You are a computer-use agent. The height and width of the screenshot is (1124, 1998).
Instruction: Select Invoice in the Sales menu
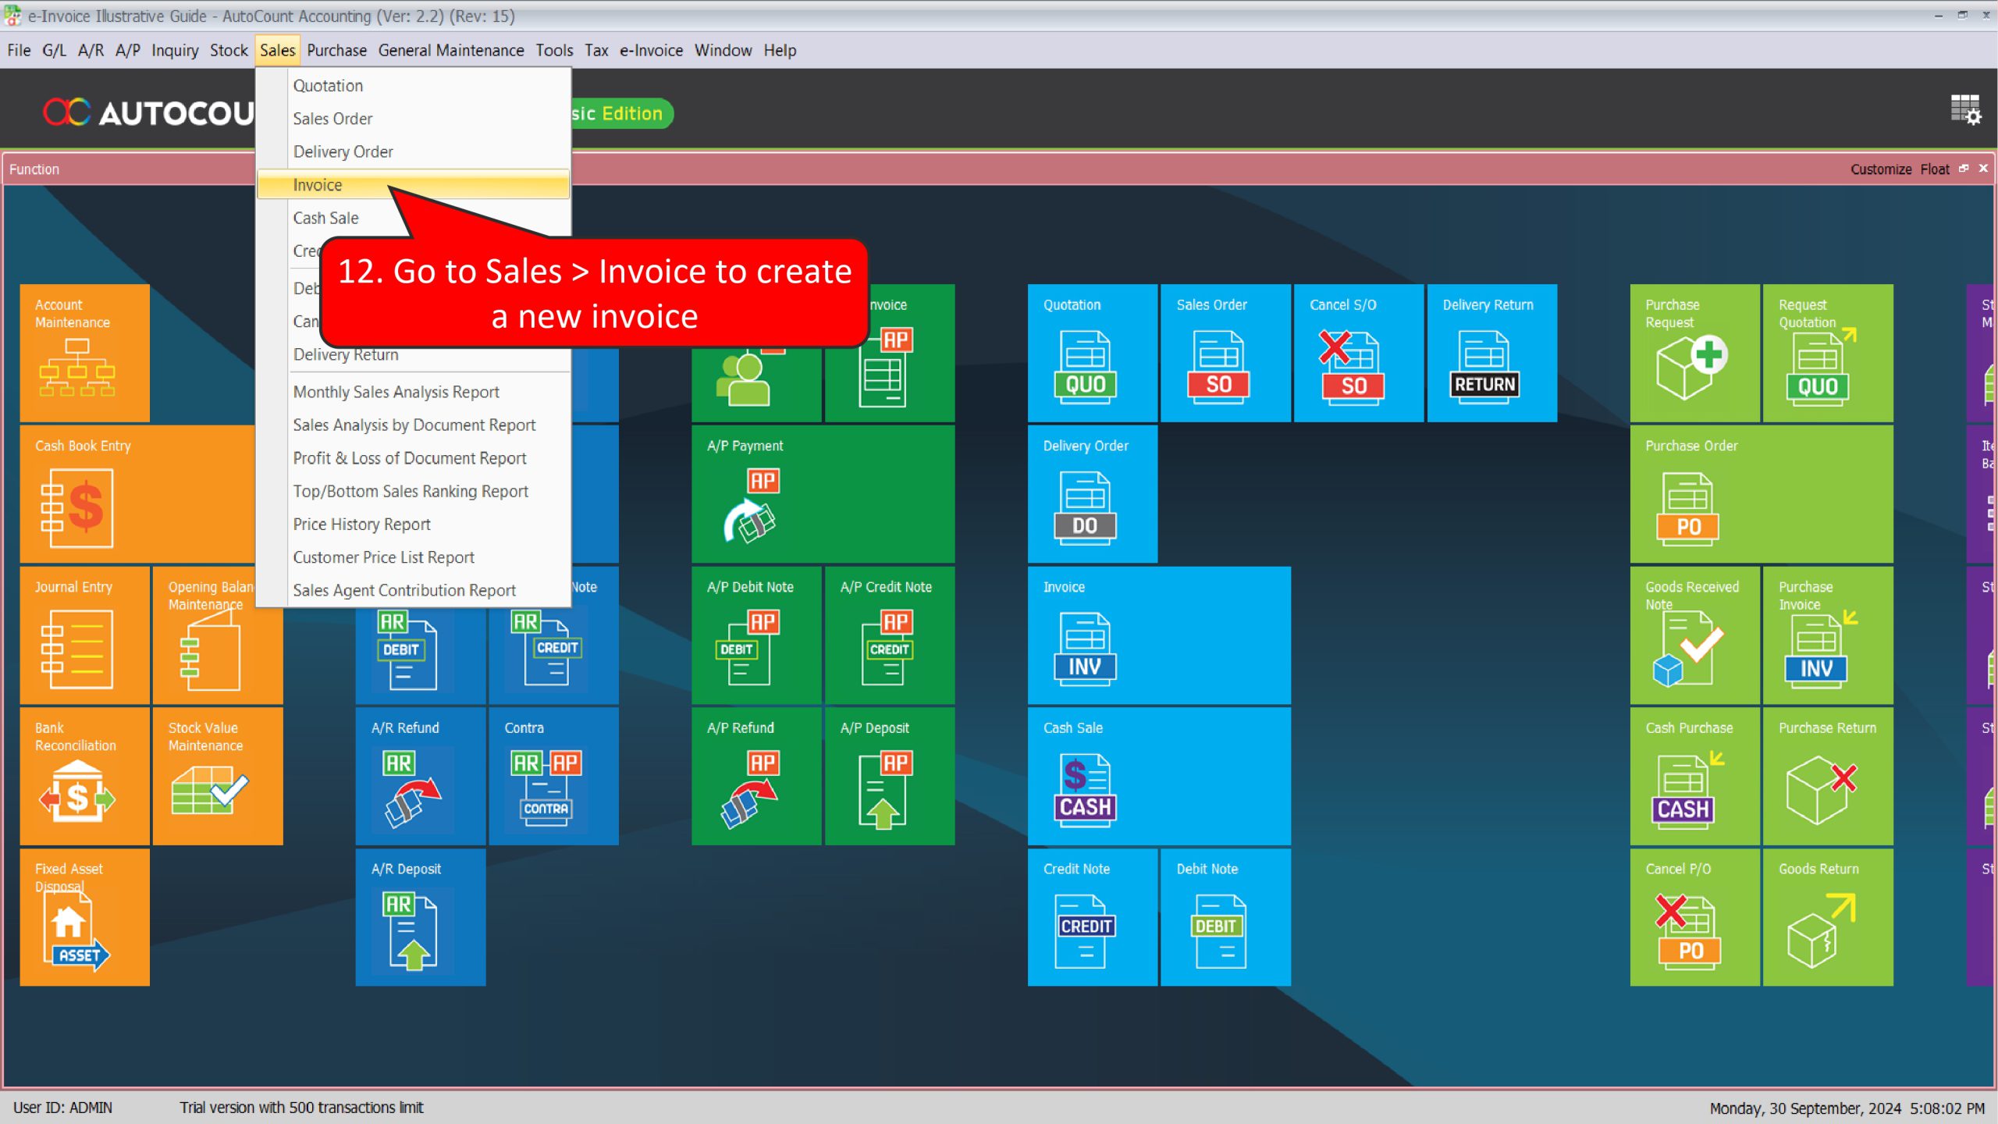point(413,185)
